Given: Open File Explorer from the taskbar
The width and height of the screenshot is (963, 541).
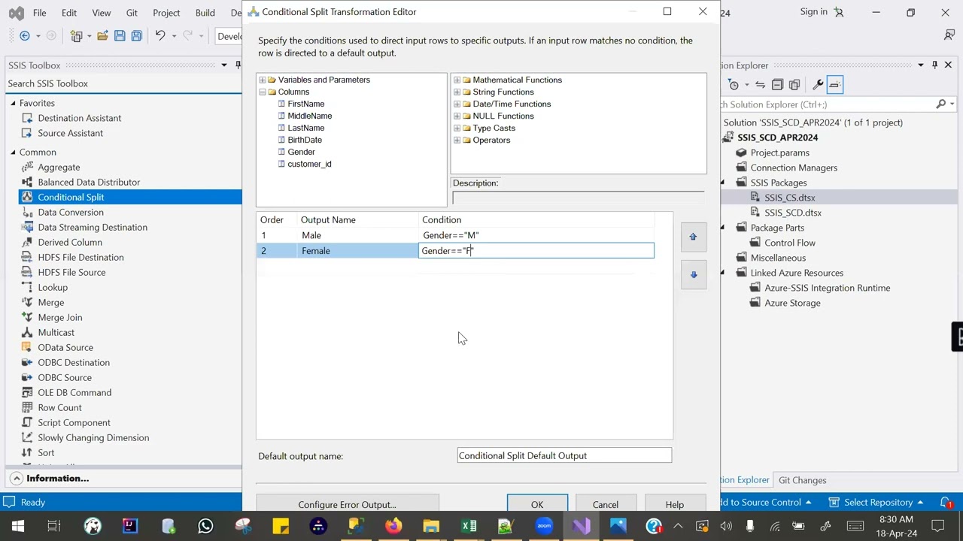Looking at the screenshot, I should pos(430,526).
